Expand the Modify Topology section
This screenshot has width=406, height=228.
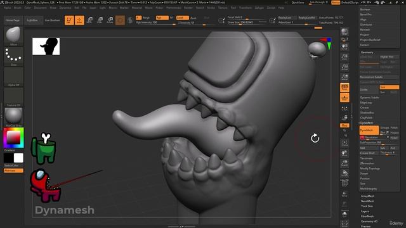[370, 168]
